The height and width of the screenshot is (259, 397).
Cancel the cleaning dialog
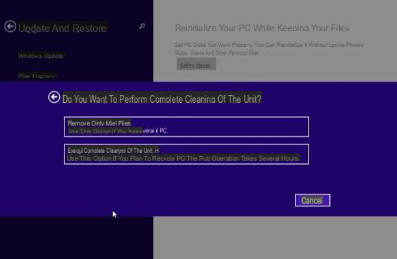[x=312, y=200]
